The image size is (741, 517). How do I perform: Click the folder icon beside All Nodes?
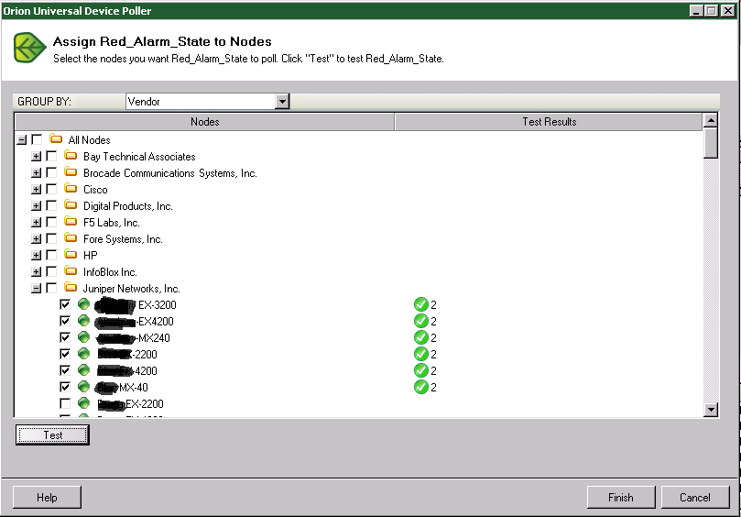point(56,139)
